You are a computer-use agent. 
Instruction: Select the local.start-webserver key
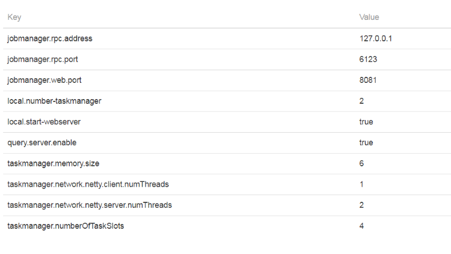pyautogui.click(x=44, y=122)
